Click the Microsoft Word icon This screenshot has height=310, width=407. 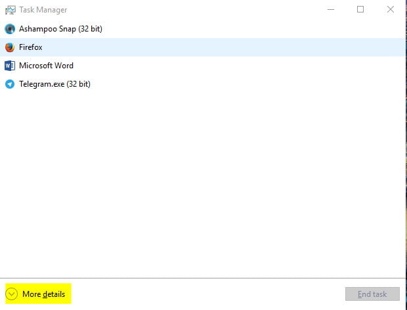[x=10, y=66]
